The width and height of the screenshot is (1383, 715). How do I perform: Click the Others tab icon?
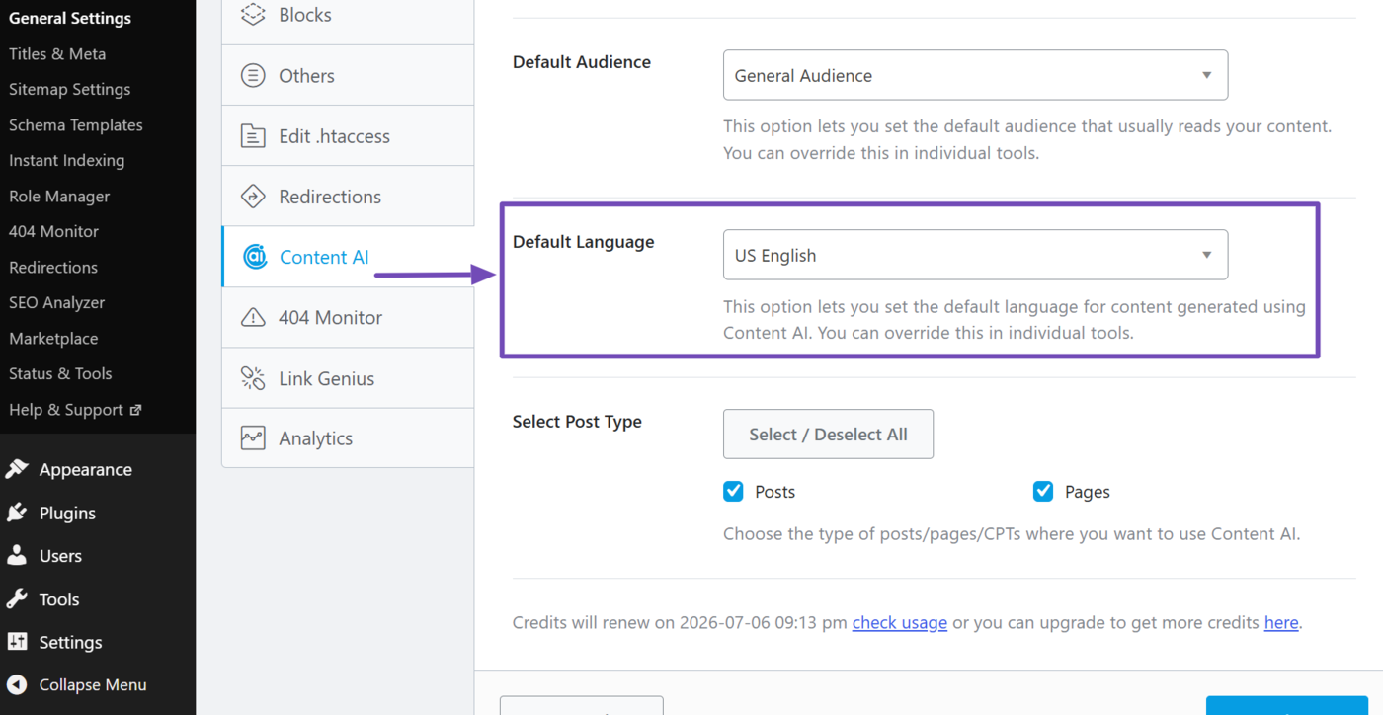tap(253, 75)
